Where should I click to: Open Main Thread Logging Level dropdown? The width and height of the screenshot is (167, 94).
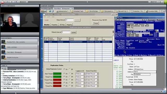click(84, 74)
